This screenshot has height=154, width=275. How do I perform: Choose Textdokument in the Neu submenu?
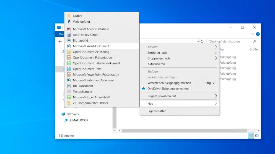[102, 91]
